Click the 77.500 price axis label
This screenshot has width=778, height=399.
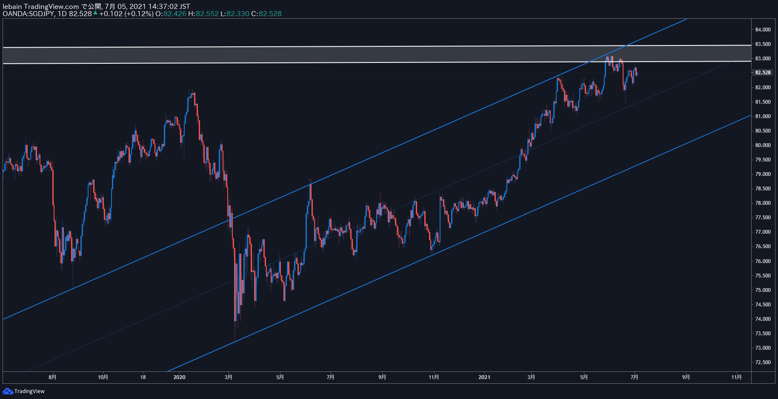pyautogui.click(x=763, y=218)
